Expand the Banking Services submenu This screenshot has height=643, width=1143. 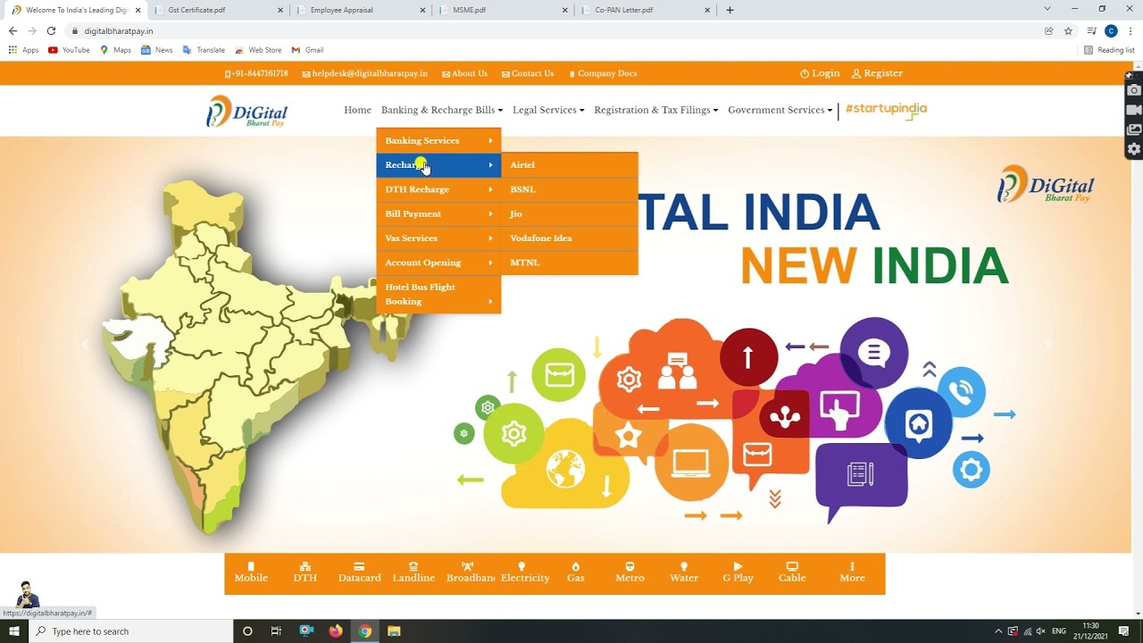tap(438, 140)
